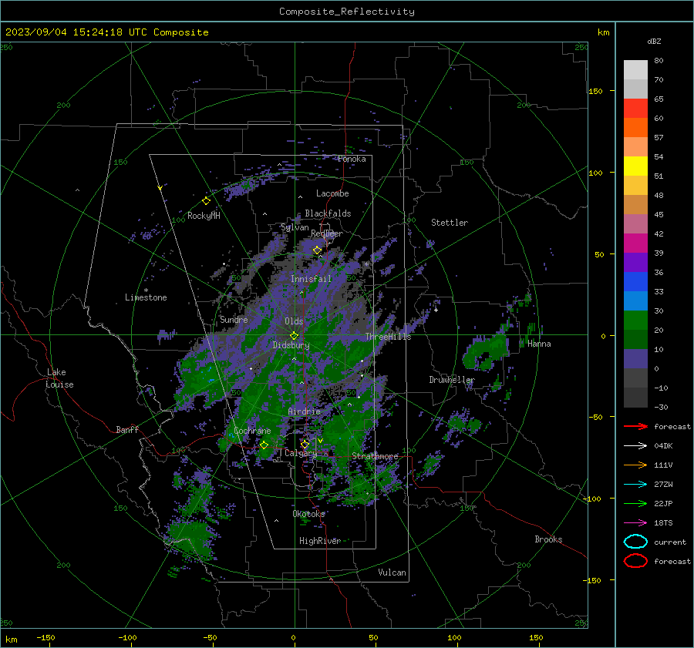
Task: Click the Airdrie city label
Action: point(304,411)
